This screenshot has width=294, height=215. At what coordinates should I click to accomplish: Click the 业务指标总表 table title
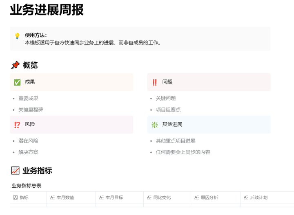[x=27, y=186]
